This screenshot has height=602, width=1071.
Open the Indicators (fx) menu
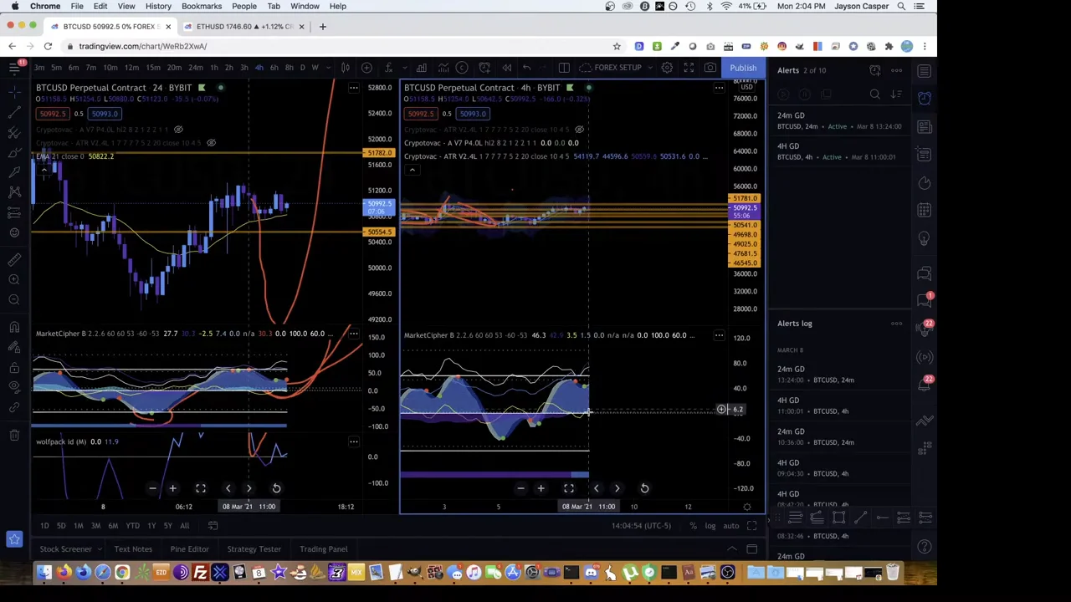(388, 68)
